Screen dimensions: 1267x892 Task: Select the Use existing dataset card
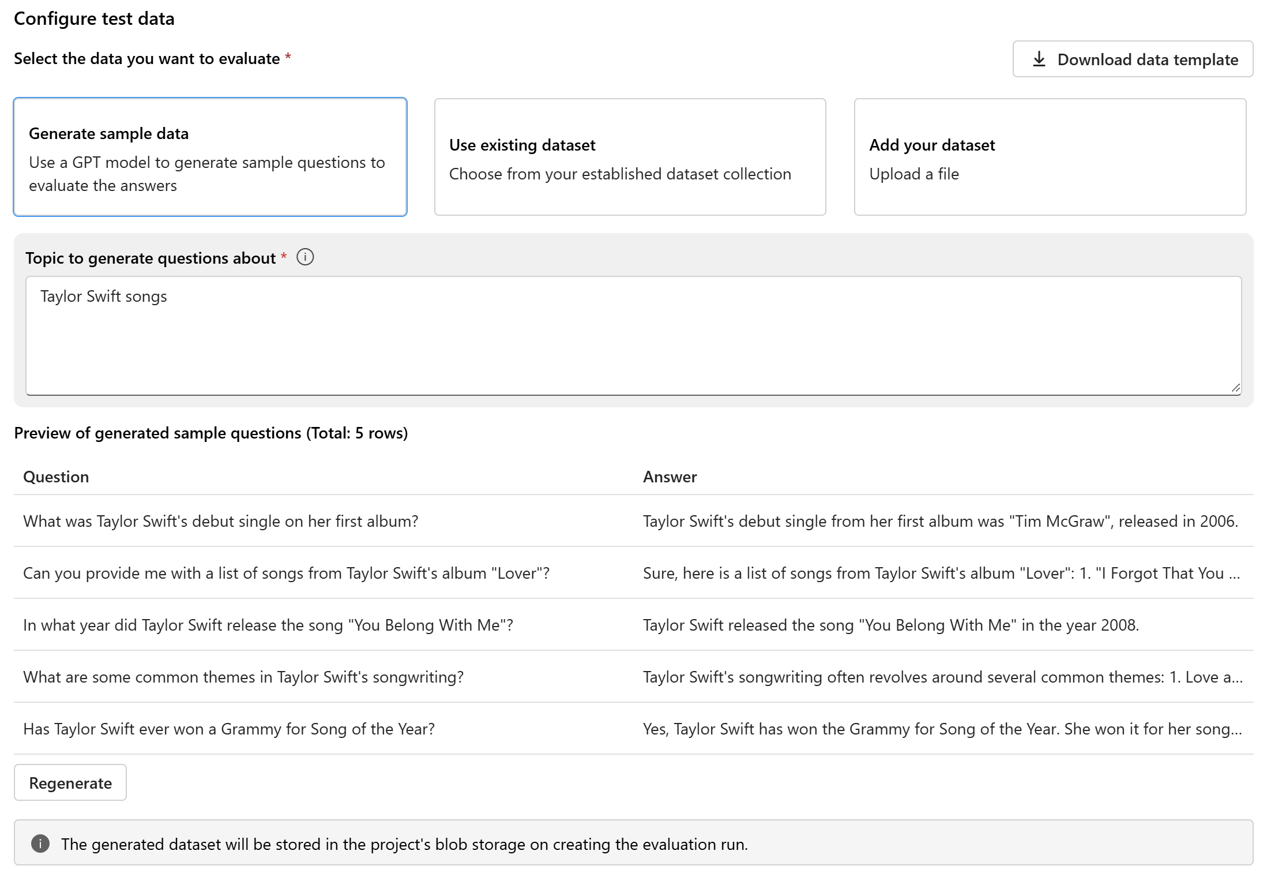[x=630, y=157]
